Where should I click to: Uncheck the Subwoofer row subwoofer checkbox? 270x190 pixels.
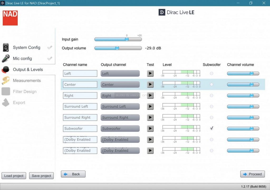click(211, 128)
